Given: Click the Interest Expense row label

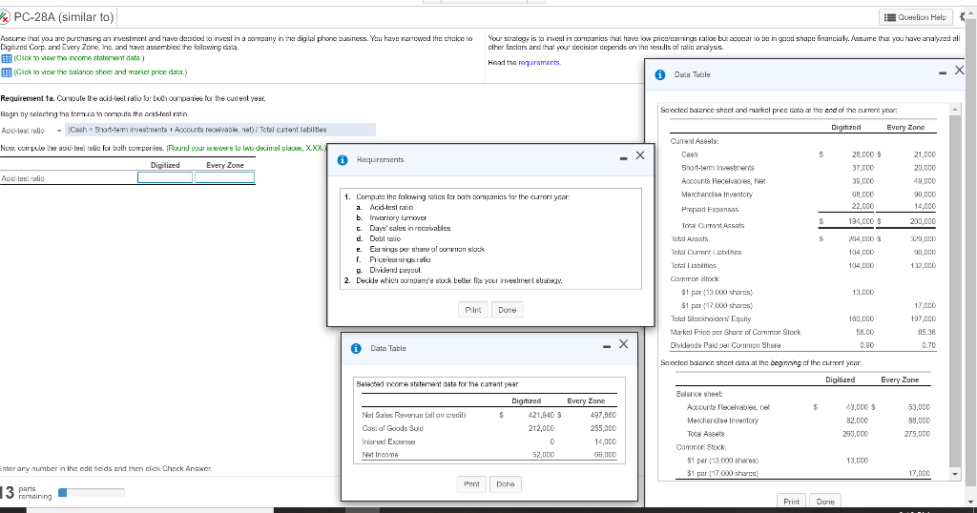Looking at the screenshot, I should point(388,442).
